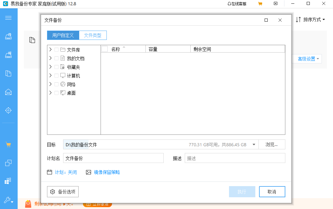Open the sort order dropdown
The image size is (333, 209).
point(310,19)
